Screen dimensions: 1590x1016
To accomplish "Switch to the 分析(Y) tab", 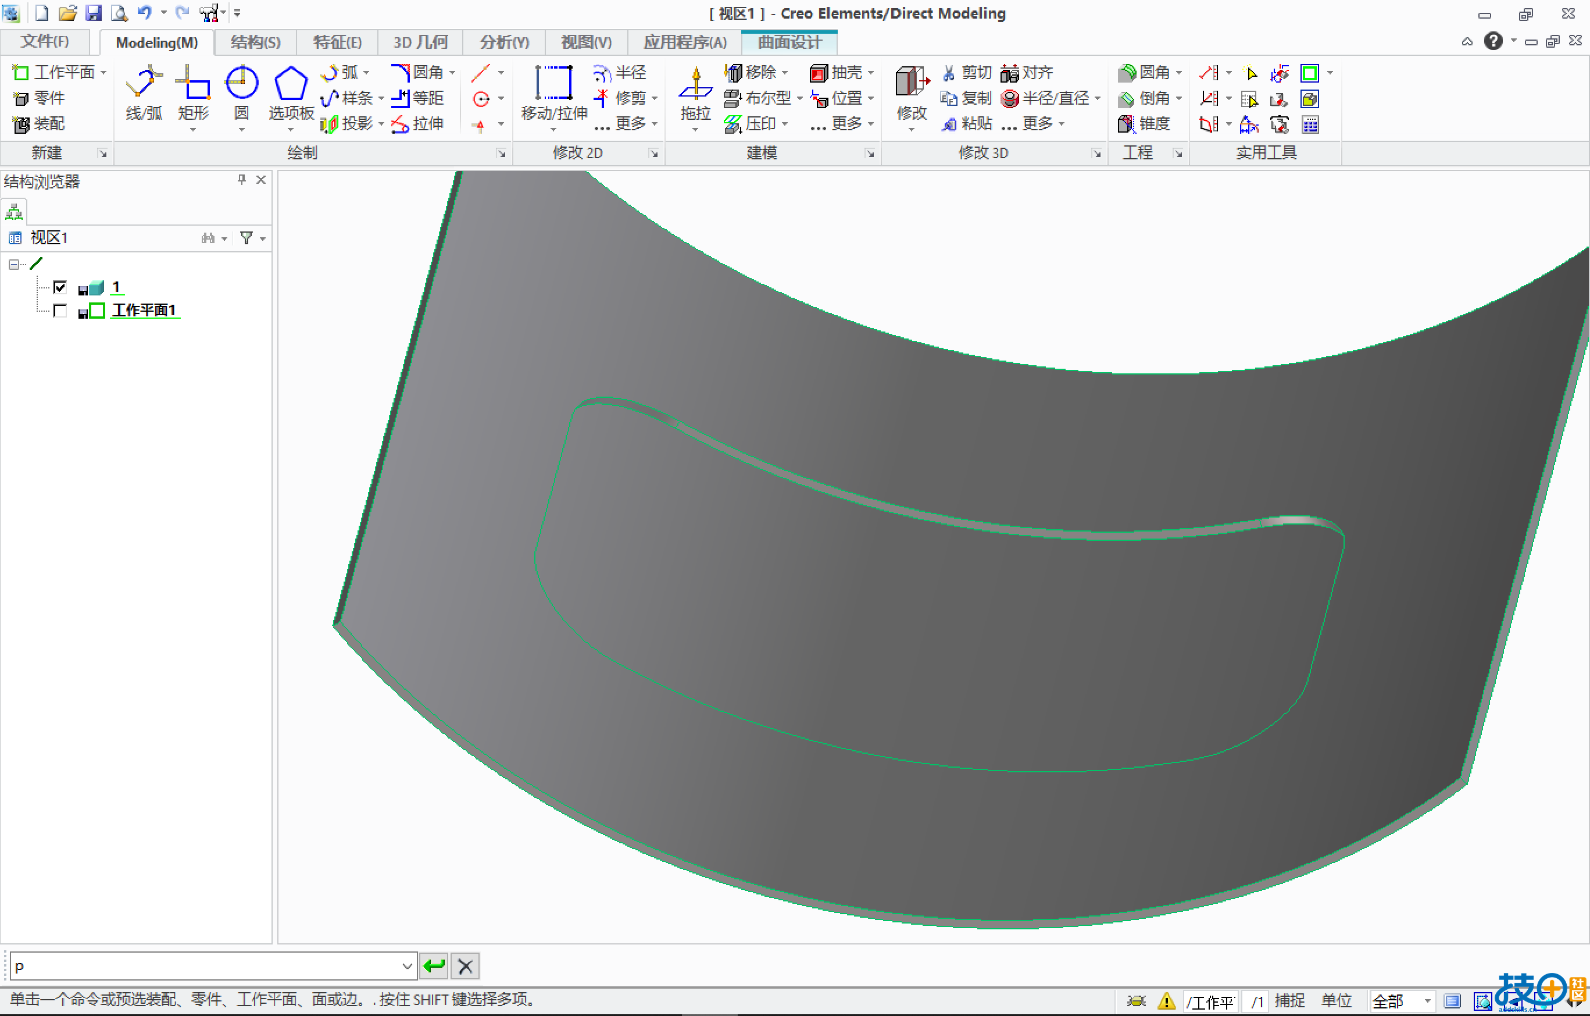I will coord(504,42).
